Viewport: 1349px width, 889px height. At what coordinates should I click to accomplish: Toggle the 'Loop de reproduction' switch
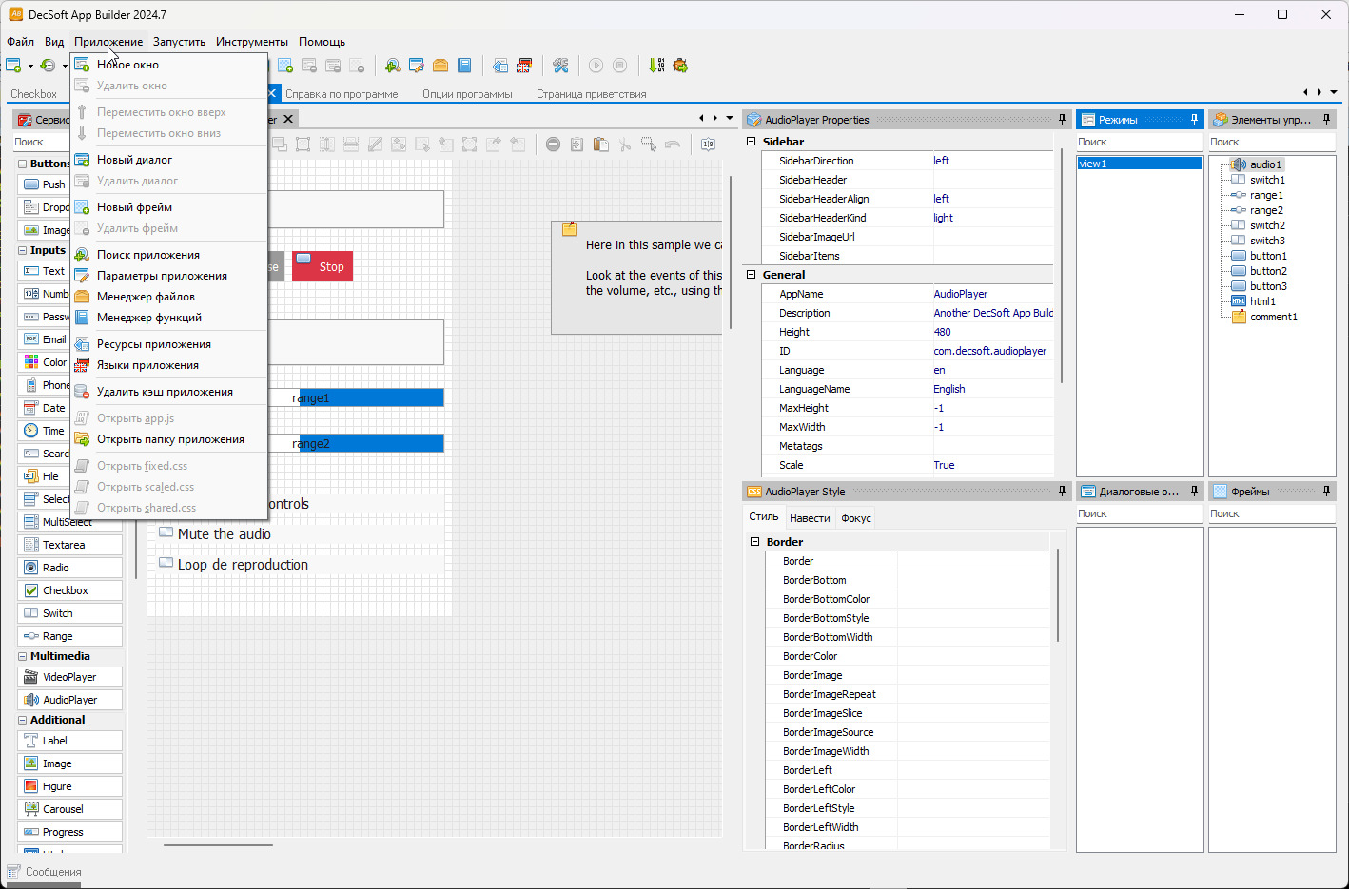166,564
